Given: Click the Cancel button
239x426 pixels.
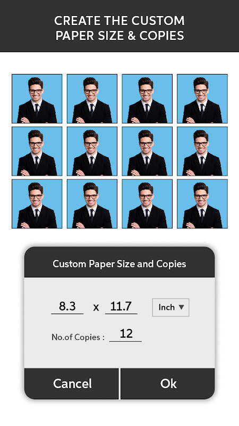Looking at the screenshot, I should pyautogui.click(x=72, y=383).
